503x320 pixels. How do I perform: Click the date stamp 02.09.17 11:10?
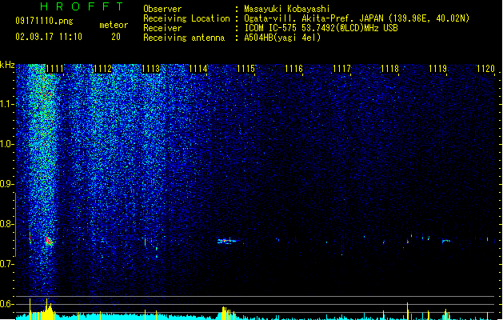pyautogui.click(x=49, y=37)
